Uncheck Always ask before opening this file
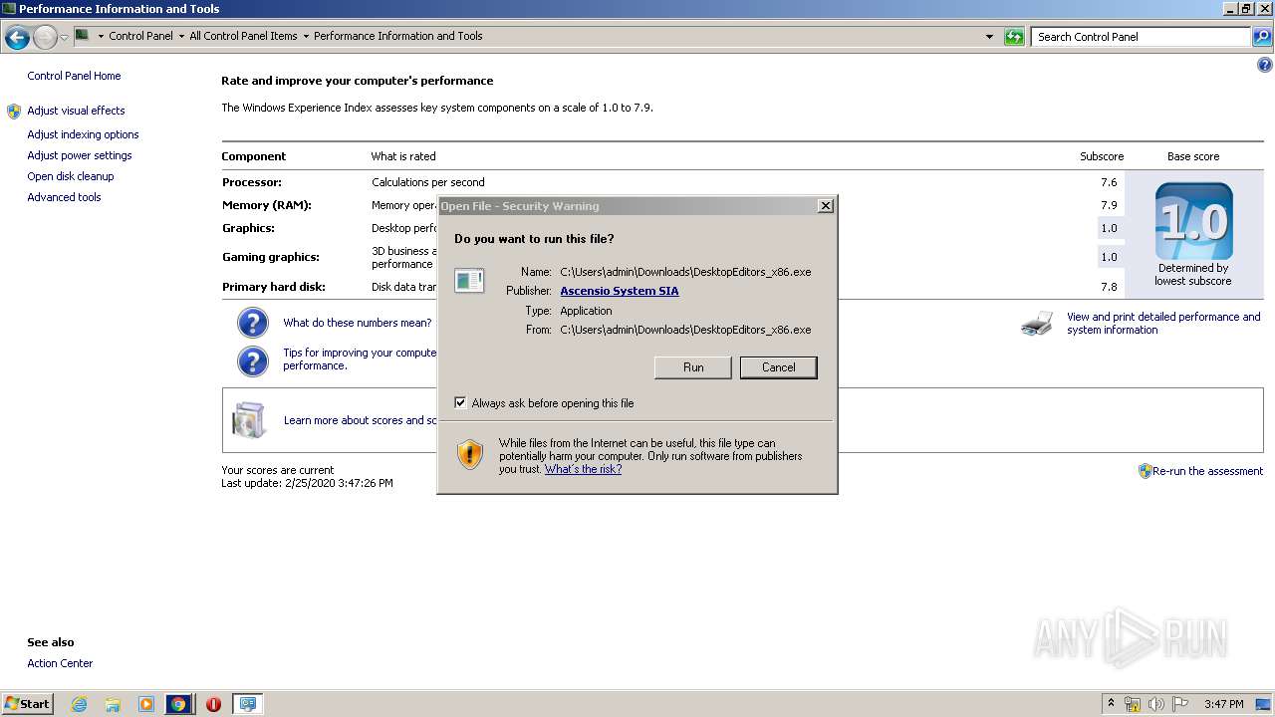 460,403
